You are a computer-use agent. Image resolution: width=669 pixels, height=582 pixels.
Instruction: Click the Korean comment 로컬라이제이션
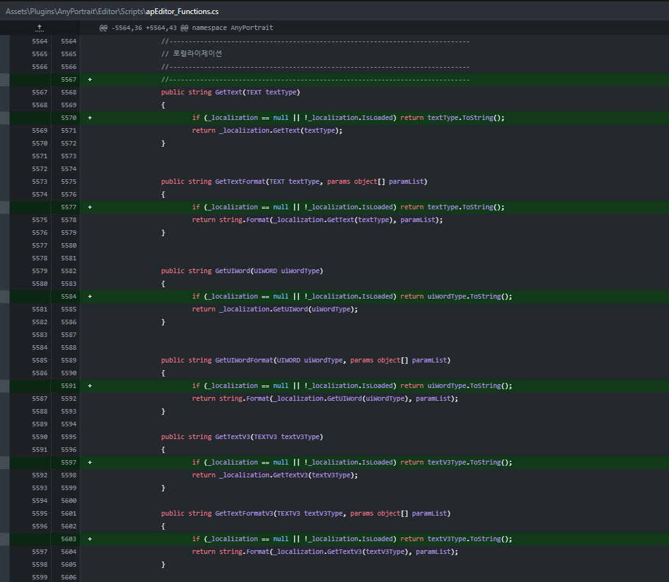tap(197, 54)
